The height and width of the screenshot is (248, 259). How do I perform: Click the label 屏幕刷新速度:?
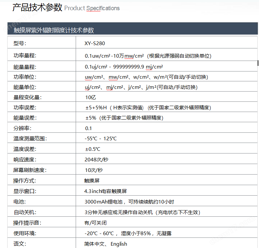(30, 170)
